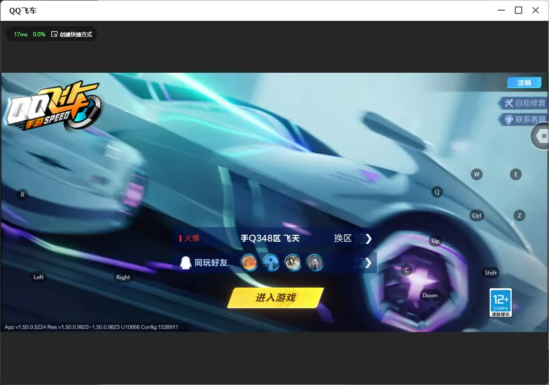549x385 pixels.
Task: Open 自助修复 self-repair tool
Action: [523, 103]
